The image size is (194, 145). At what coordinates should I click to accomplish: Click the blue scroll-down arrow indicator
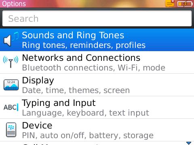[189, 143]
